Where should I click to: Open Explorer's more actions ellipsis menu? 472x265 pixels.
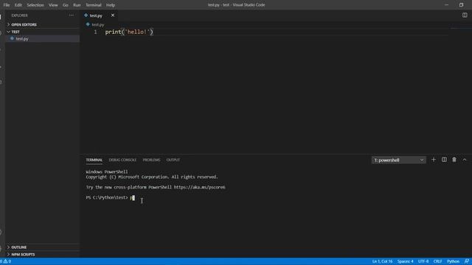click(72, 15)
